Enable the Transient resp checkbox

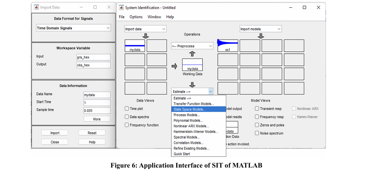[x=257, y=109]
